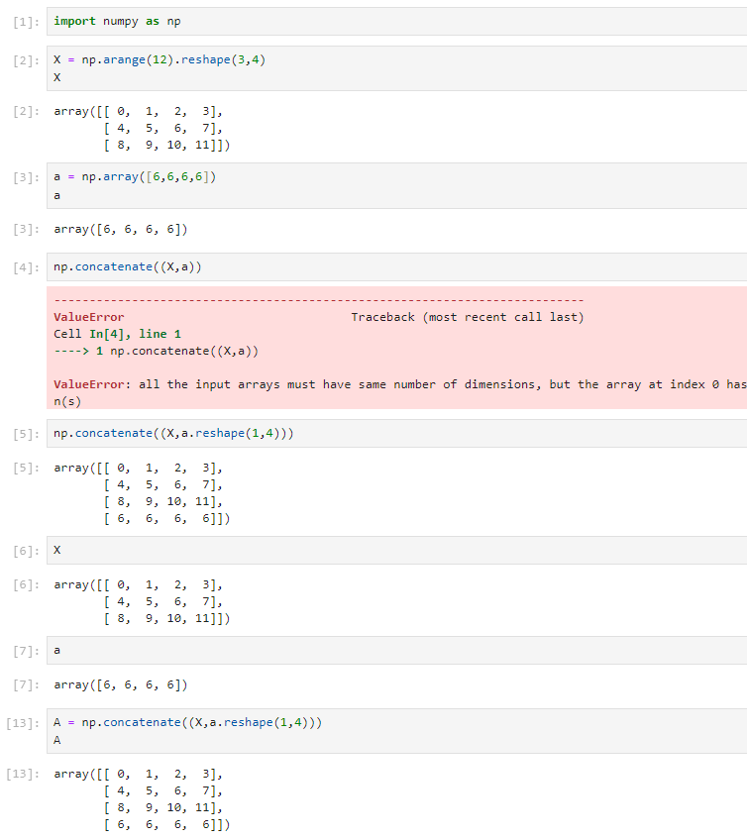Click 'Cell In[4], line 1' in traceback
The image size is (747, 839).
point(117,334)
